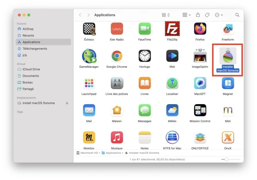Click the Notes app icon

[145, 138]
